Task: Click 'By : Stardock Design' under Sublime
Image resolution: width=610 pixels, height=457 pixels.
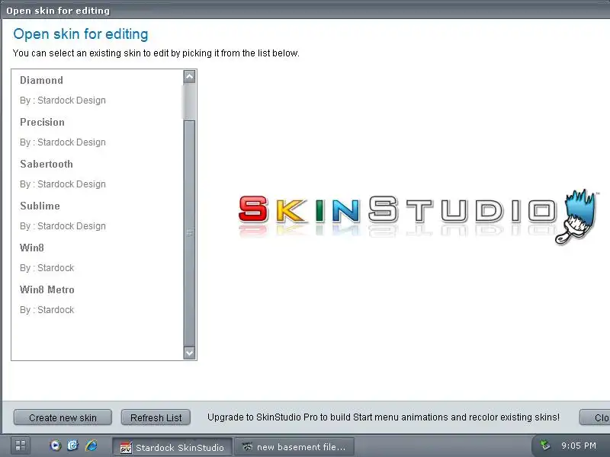Action: (63, 226)
